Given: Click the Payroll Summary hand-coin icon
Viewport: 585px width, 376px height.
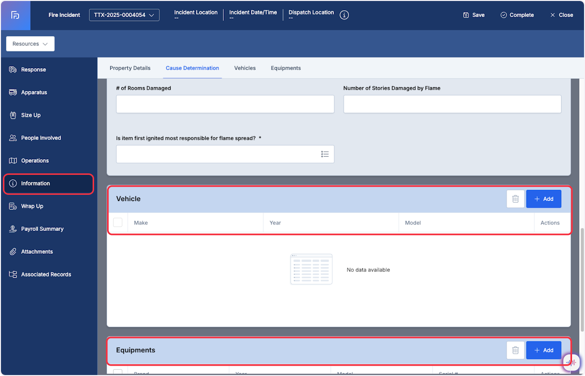Looking at the screenshot, I should (13, 229).
